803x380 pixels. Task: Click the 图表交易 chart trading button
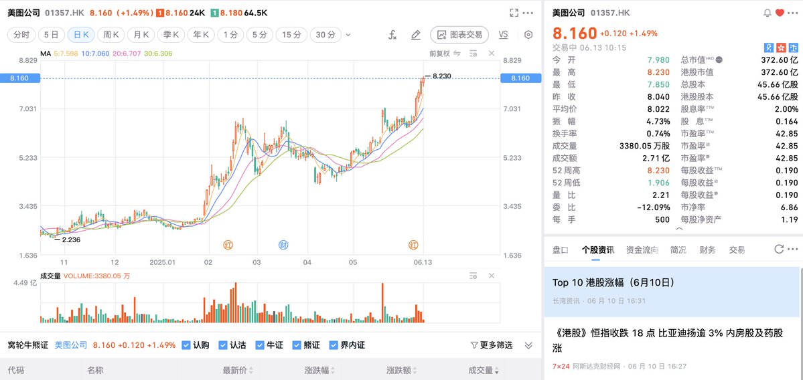click(x=459, y=35)
